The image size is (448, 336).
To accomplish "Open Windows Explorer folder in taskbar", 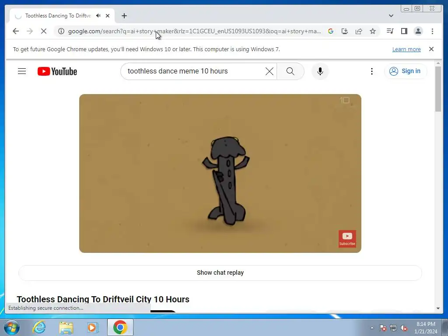I will point(66,327).
